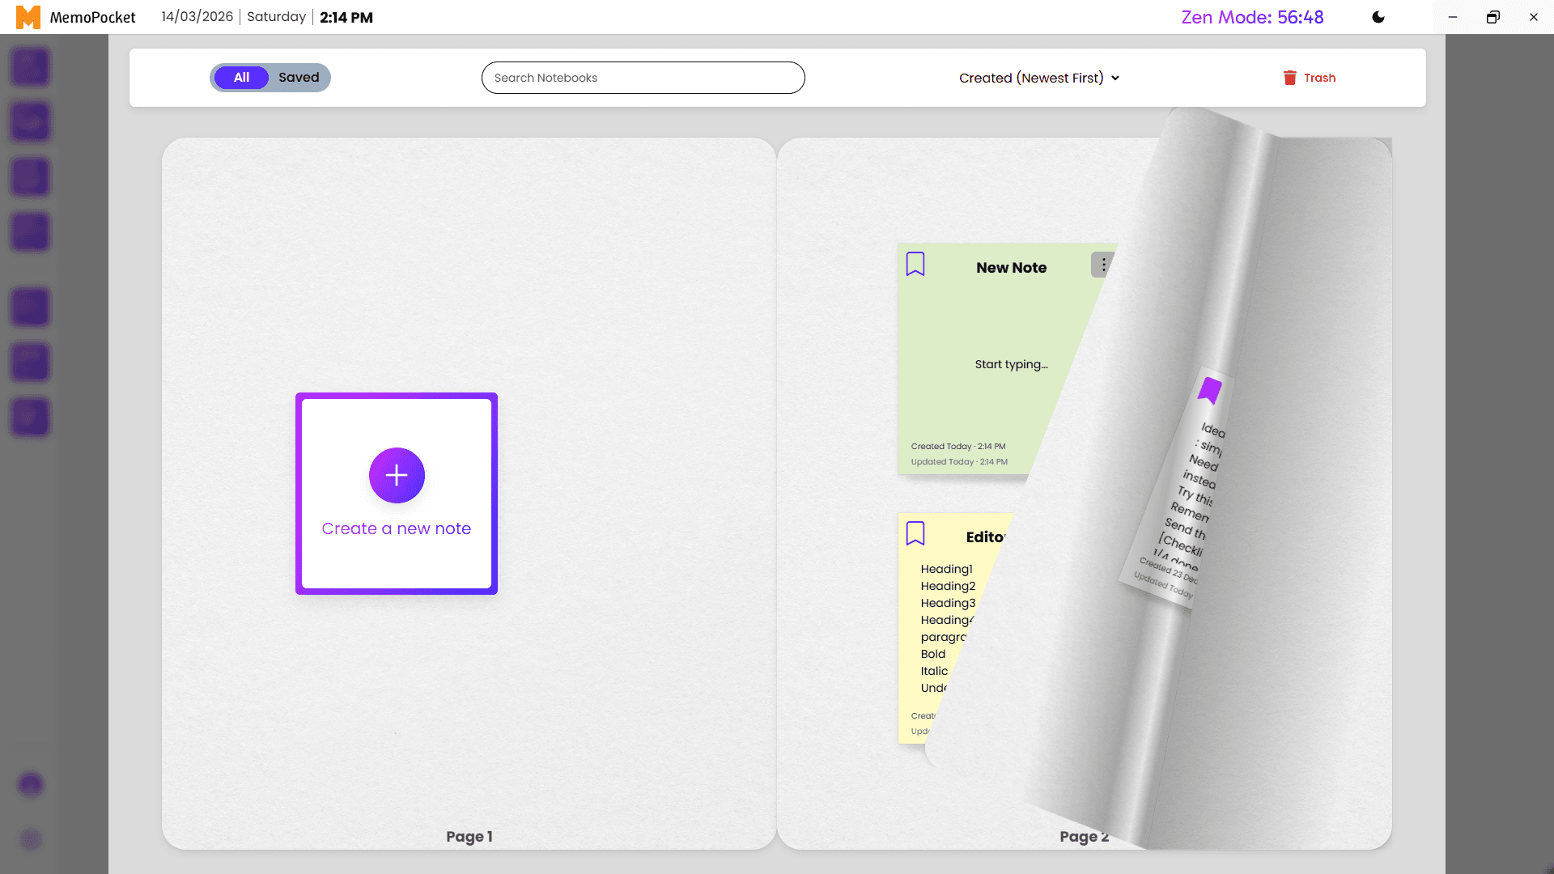Click the date 14/03/2026
The width and height of the screenshot is (1554, 874).
tap(197, 17)
